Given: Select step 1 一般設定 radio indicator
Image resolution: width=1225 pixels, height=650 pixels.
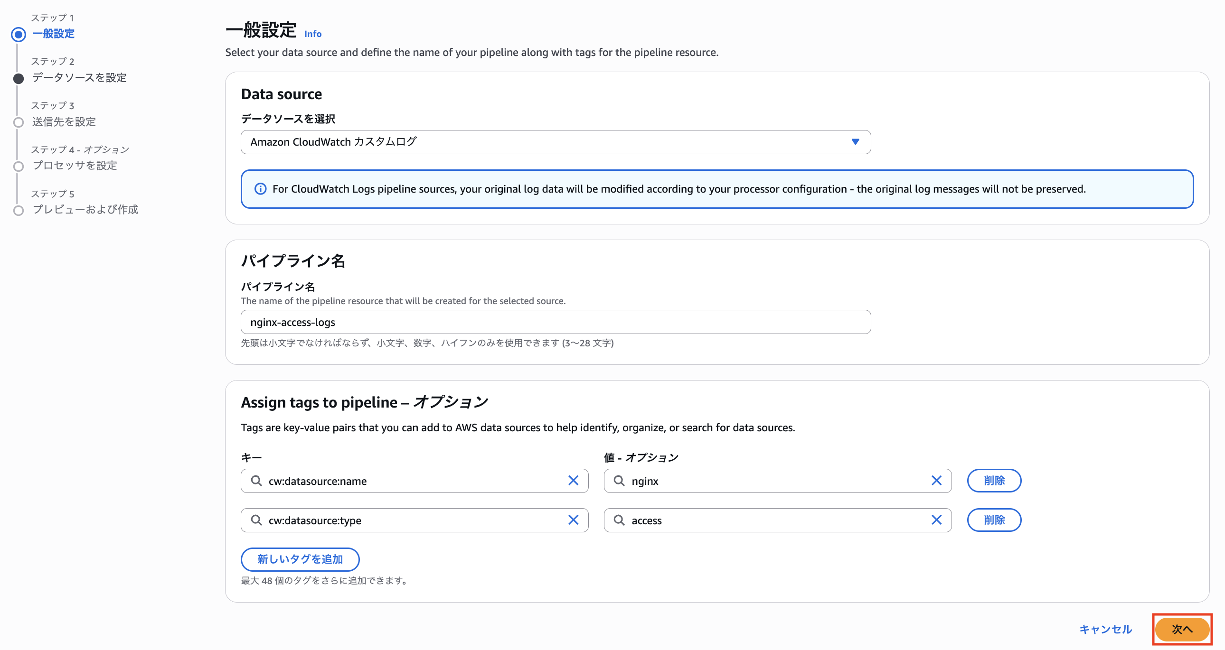Looking at the screenshot, I should coord(19,34).
